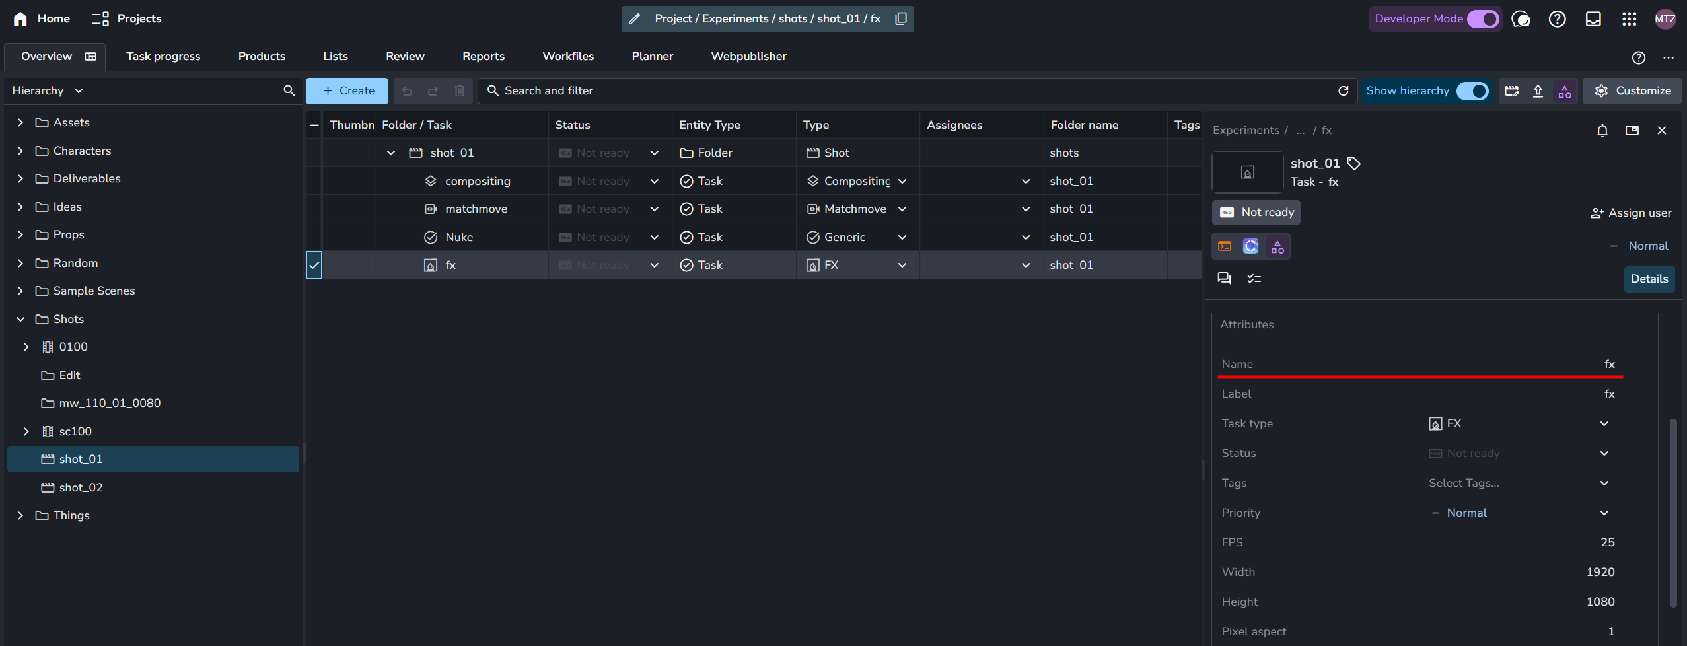Click the tag icon beside shot_01 title
This screenshot has width=1687, height=646.
pyautogui.click(x=1353, y=163)
